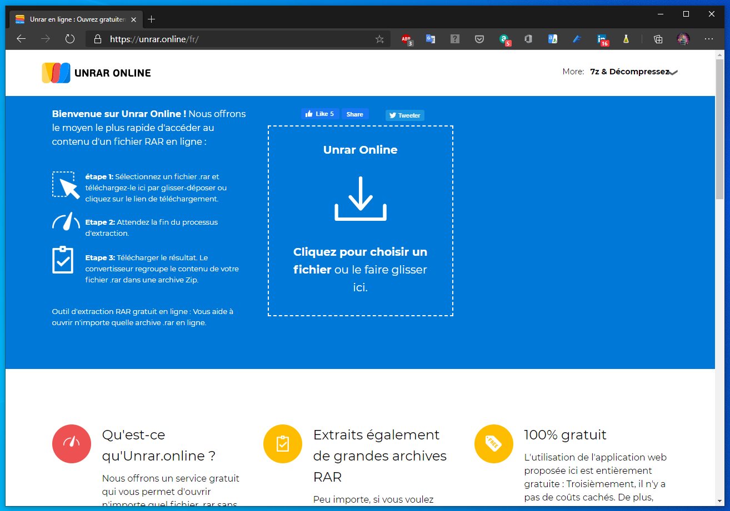Go back to the previous page
The width and height of the screenshot is (730, 511).
pos(21,39)
